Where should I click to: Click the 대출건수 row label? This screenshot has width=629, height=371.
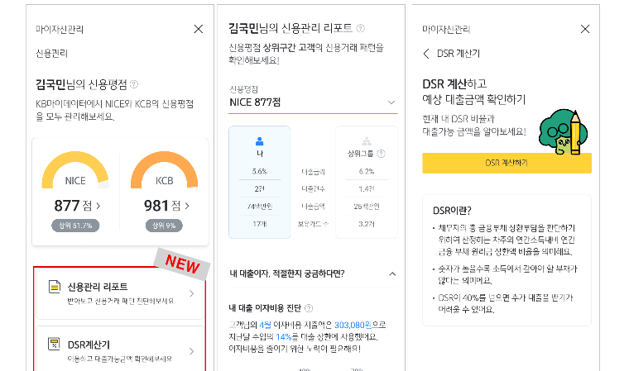click(x=313, y=189)
